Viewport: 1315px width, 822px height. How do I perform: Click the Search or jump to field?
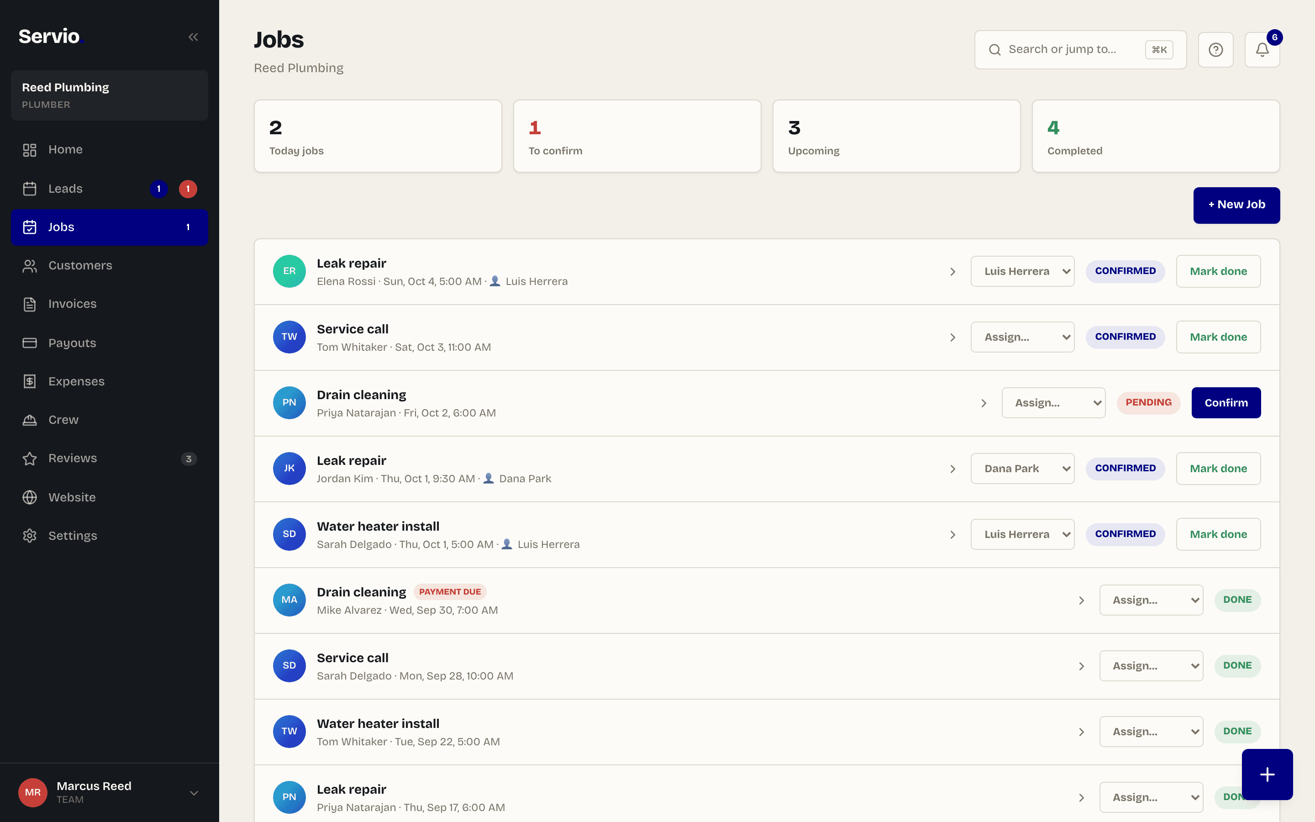1080,49
